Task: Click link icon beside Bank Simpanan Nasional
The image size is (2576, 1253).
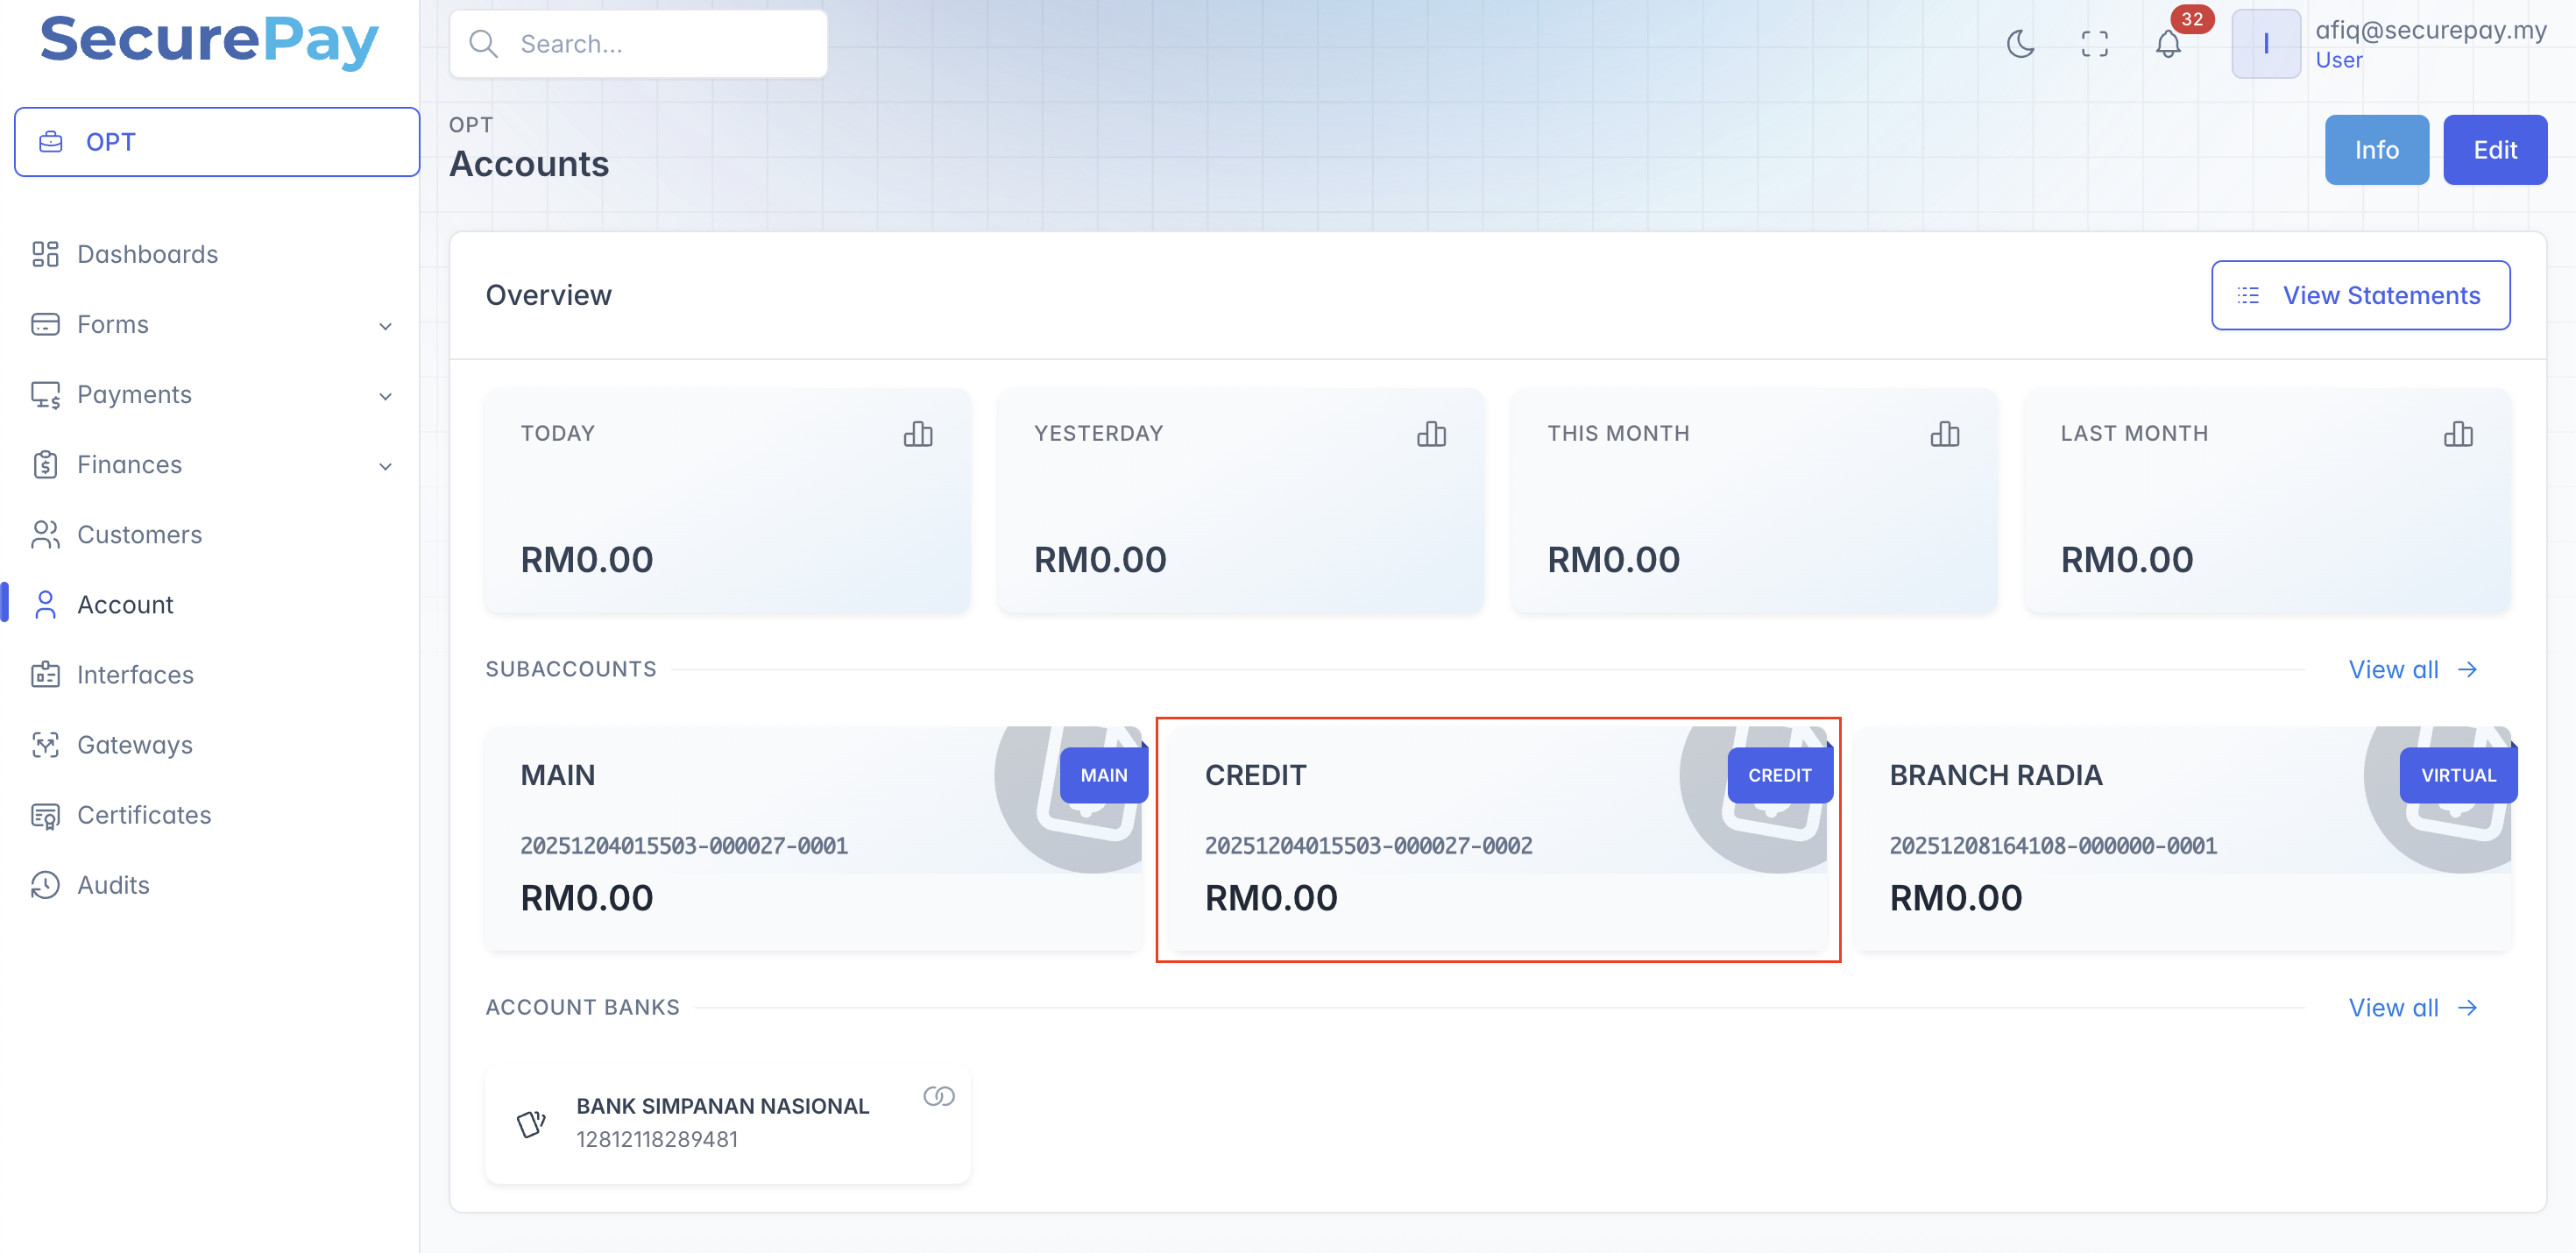Action: click(938, 1096)
